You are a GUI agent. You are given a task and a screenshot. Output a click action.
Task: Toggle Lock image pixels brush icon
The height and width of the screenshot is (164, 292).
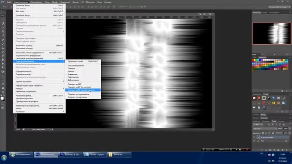[266, 133]
